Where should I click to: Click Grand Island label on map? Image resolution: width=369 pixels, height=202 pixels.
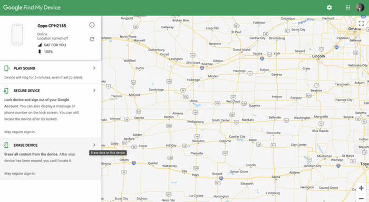tap(241, 49)
